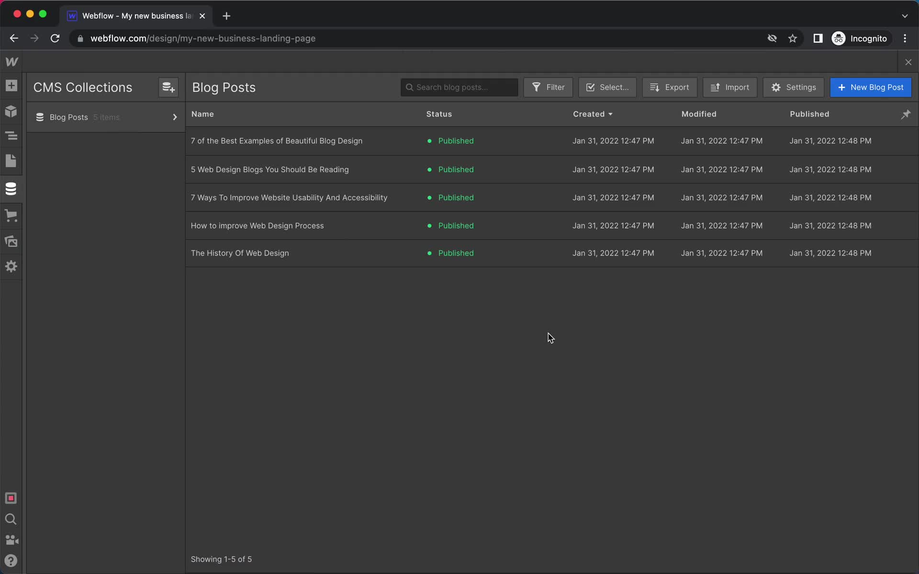Sort by the Published column header
Viewport: 919px width, 574px height.
[x=809, y=114]
